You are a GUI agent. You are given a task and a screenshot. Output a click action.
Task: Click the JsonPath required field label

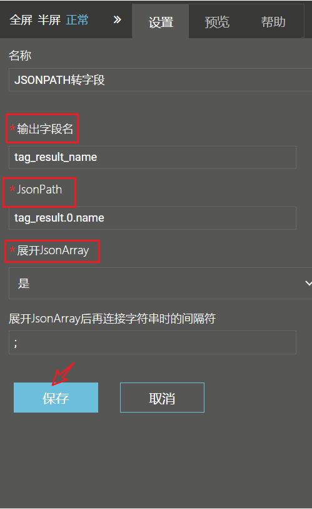pos(36,190)
